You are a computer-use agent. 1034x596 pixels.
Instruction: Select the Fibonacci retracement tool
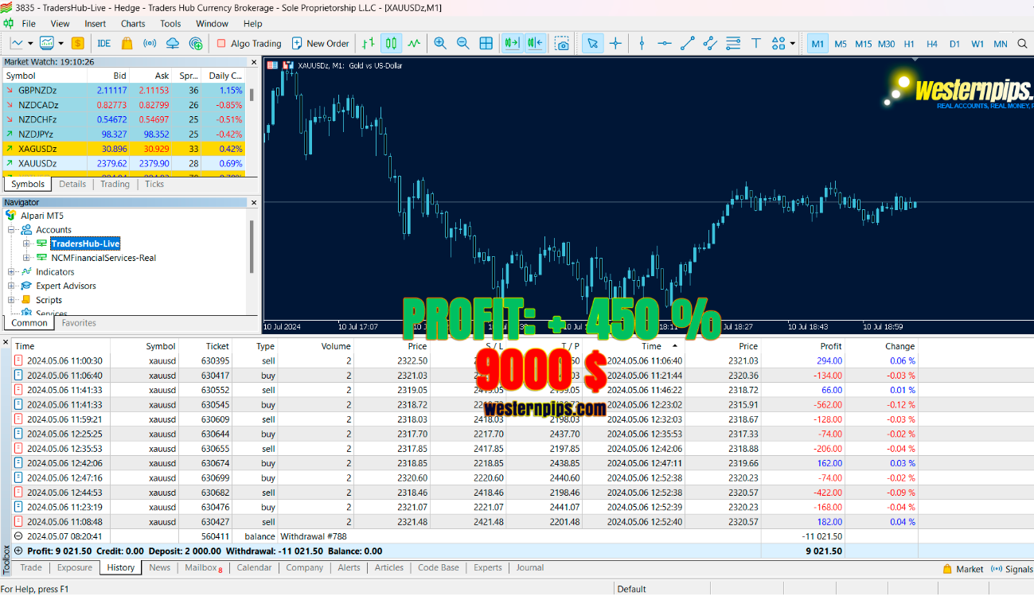click(734, 43)
